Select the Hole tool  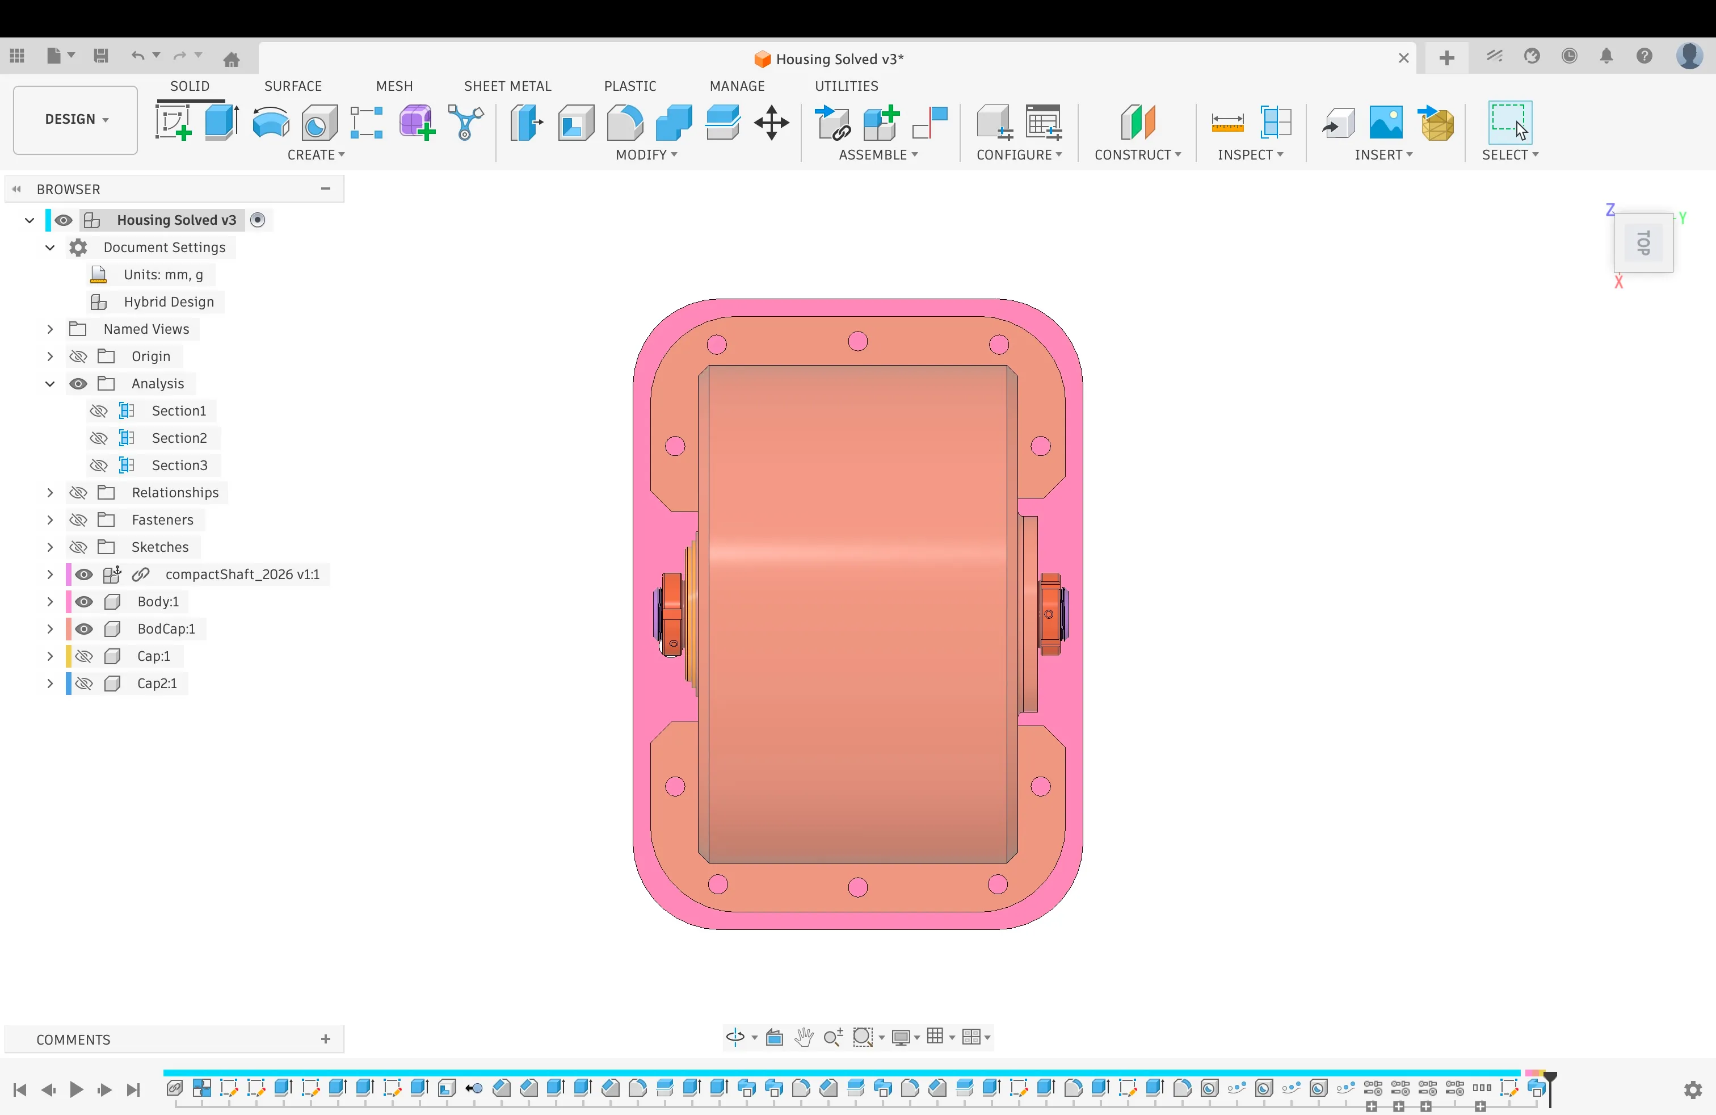coord(319,122)
